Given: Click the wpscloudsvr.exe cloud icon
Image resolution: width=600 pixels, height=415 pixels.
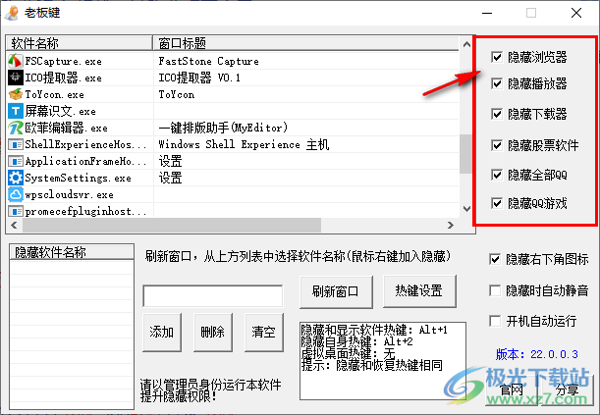Looking at the screenshot, I should point(16,194).
